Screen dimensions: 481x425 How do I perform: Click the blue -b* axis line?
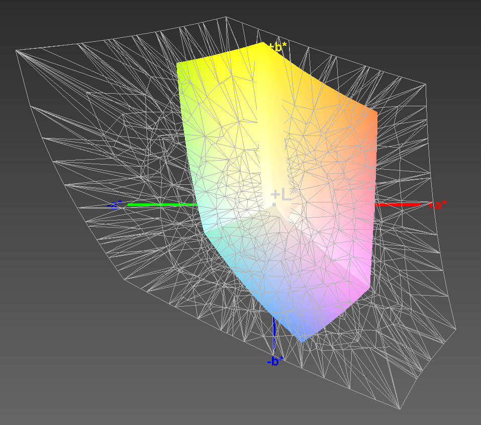tap(274, 334)
